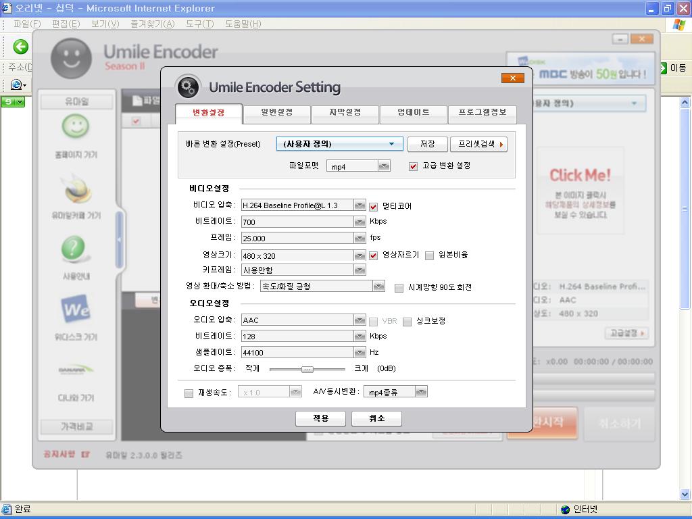This screenshot has width=692, height=519.
Task: Click the 오디오 증폭 volume slider handle
Action: coord(307,369)
